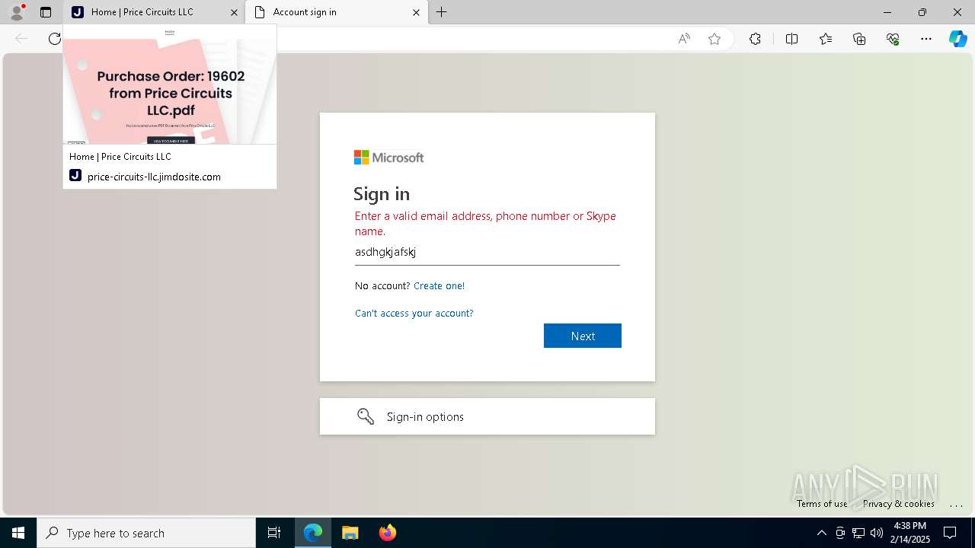975x548 pixels.
Task: Close the Price Circuits LLC tab
Action: (x=234, y=12)
